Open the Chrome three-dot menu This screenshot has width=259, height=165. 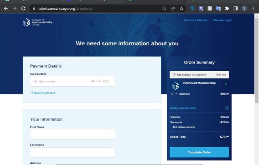click(x=253, y=8)
